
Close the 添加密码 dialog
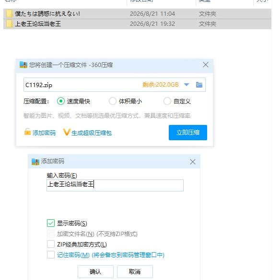[x=193, y=162]
